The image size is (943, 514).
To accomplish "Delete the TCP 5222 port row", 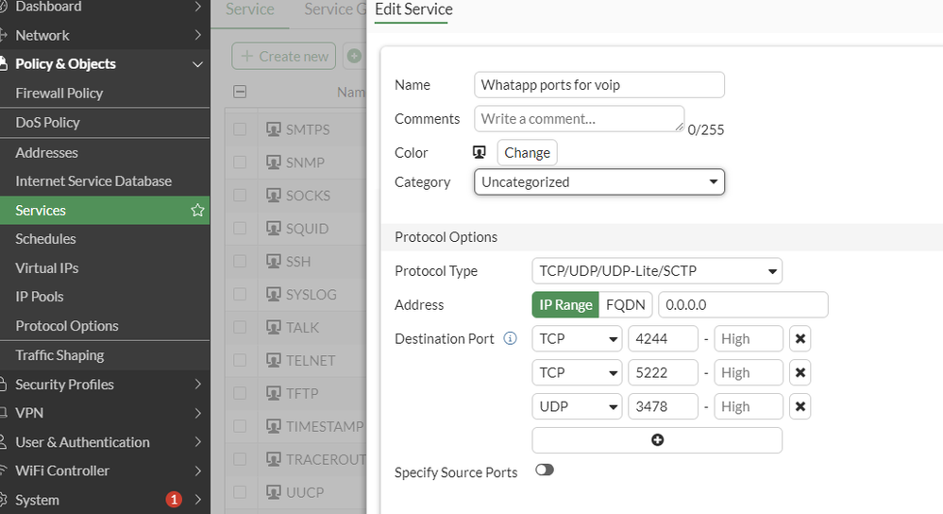I will (x=800, y=373).
